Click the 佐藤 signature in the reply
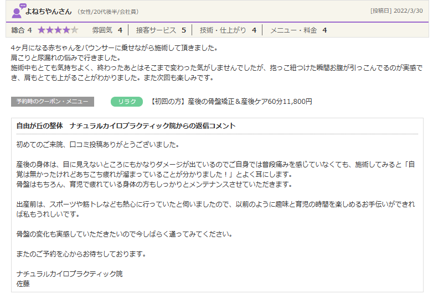This screenshot has height=294, width=433. [23, 283]
